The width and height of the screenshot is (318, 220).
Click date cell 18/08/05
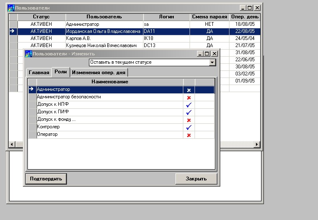[245, 25]
